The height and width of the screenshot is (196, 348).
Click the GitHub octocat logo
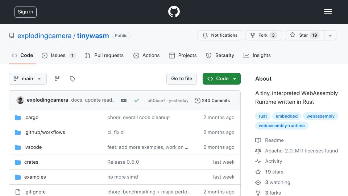point(174,12)
